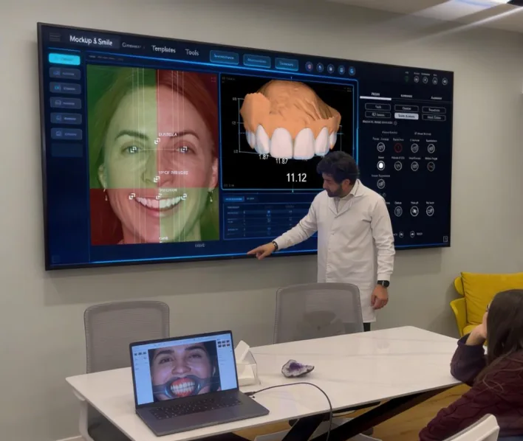Click the round icon farthest from the green indicator
Screen dimensions: 523x441
[x=445, y=81]
